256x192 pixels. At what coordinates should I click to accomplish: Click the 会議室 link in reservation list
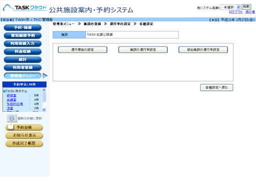point(11,99)
